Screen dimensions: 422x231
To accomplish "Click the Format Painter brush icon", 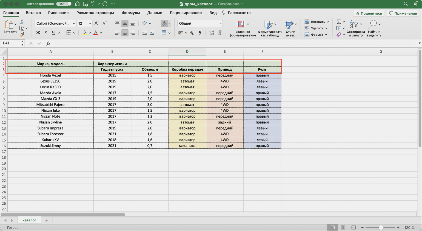I will click(22, 35).
